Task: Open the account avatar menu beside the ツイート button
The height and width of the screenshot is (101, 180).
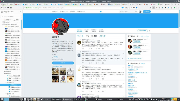Action: (140, 12)
